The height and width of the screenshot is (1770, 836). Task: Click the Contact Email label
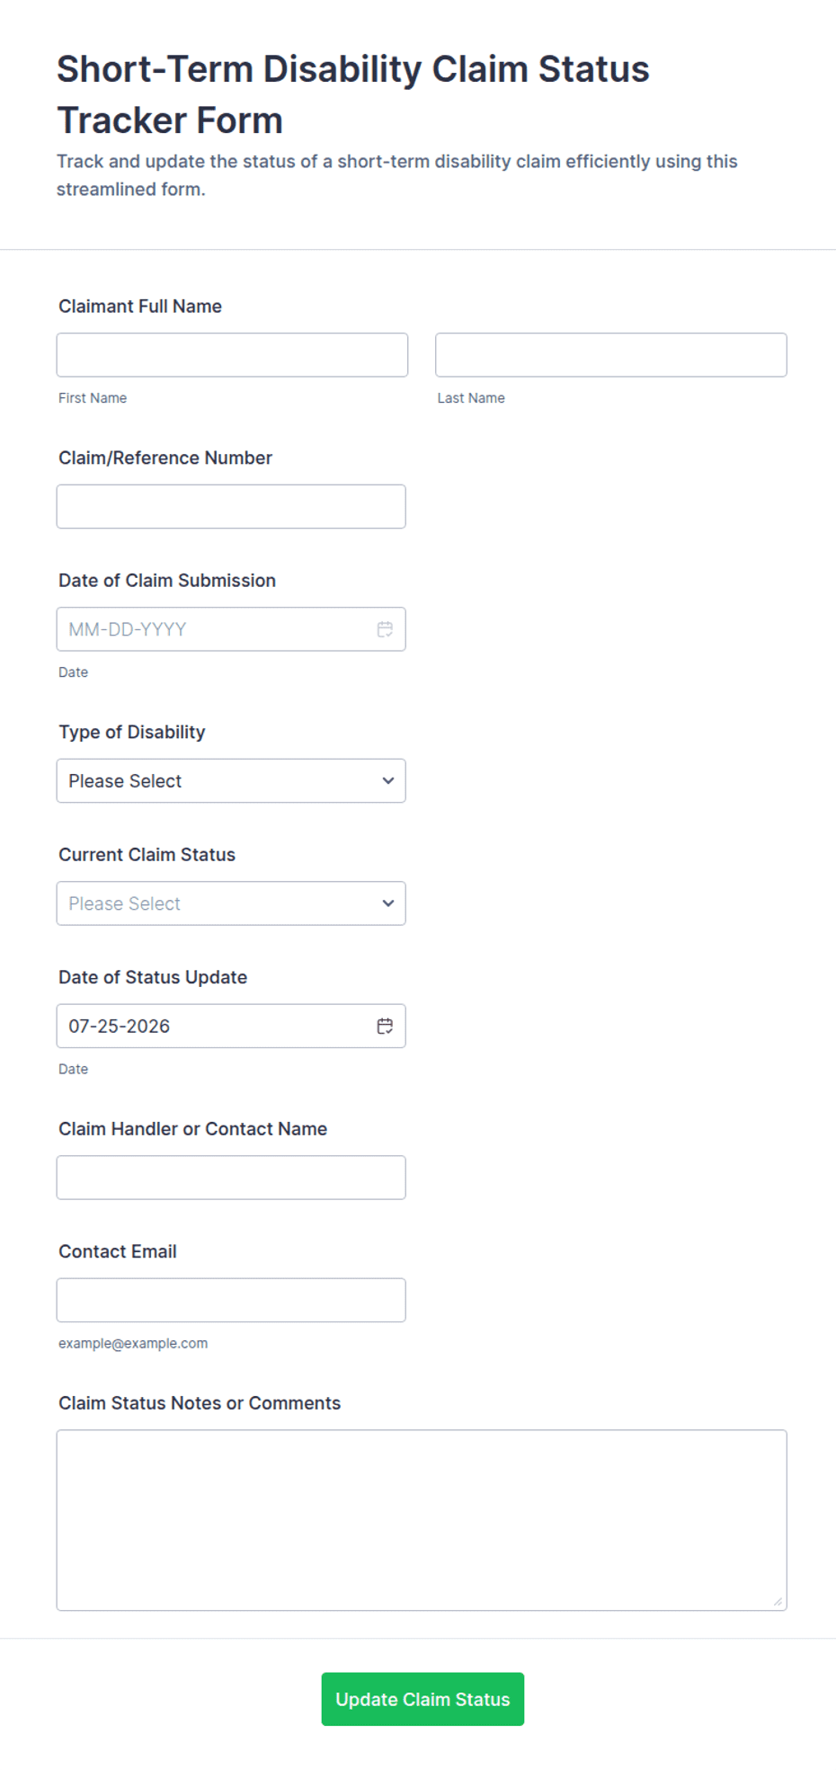coord(118,1251)
